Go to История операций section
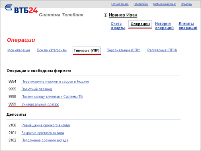201x151 pixels. (x=164, y=26)
